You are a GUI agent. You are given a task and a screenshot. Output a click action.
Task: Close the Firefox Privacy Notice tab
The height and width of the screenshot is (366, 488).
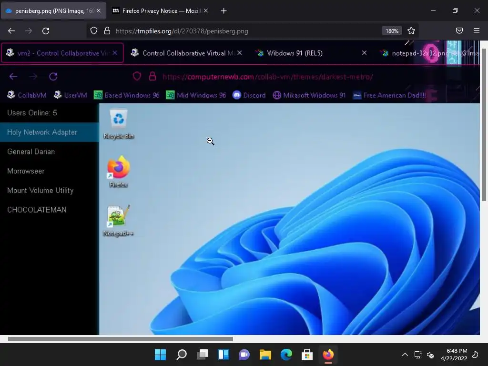pyautogui.click(x=206, y=10)
